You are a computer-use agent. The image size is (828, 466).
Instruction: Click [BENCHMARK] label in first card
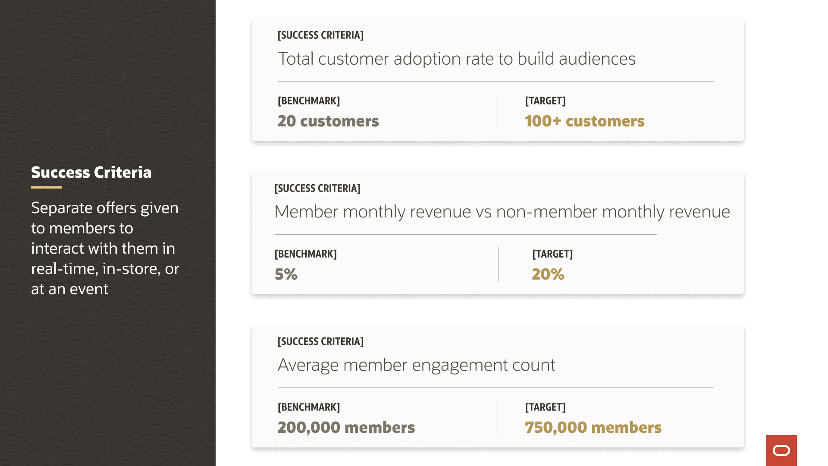(x=309, y=101)
